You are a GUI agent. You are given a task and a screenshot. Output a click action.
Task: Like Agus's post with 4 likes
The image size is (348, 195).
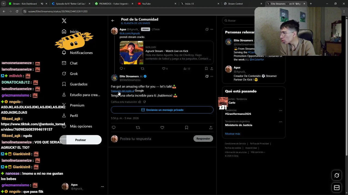click(165, 69)
